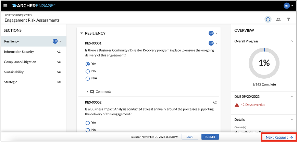Click the SUBMIT button

point(210,137)
